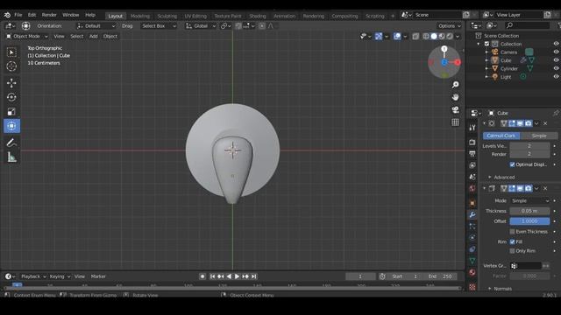Screen dimensions: 561x315
Task: Open the Render properties tab
Action: click(472, 142)
